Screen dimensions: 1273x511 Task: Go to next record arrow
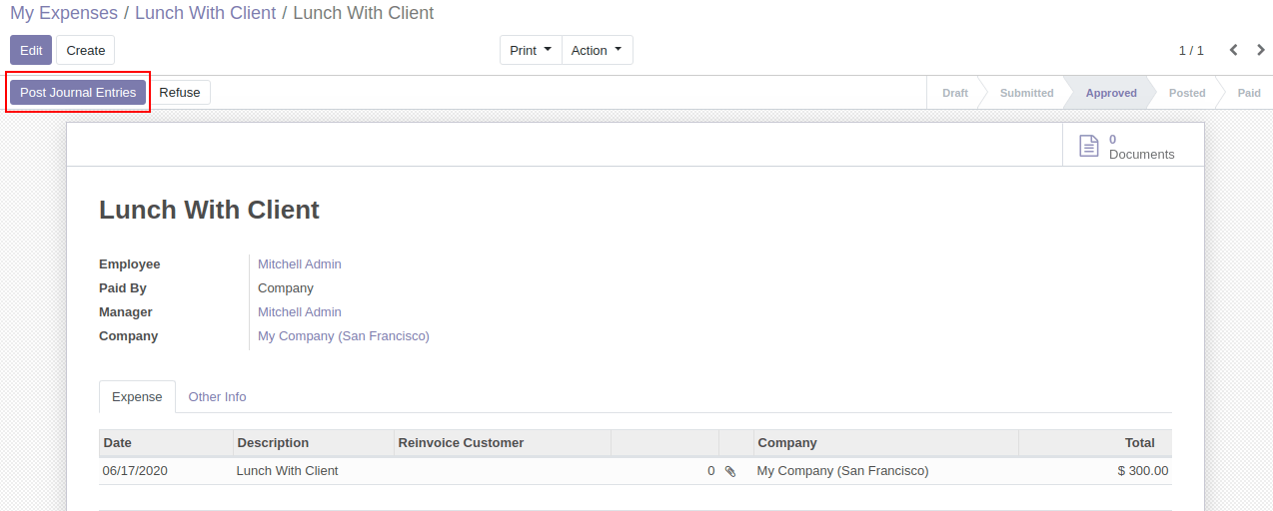tap(1261, 50)
